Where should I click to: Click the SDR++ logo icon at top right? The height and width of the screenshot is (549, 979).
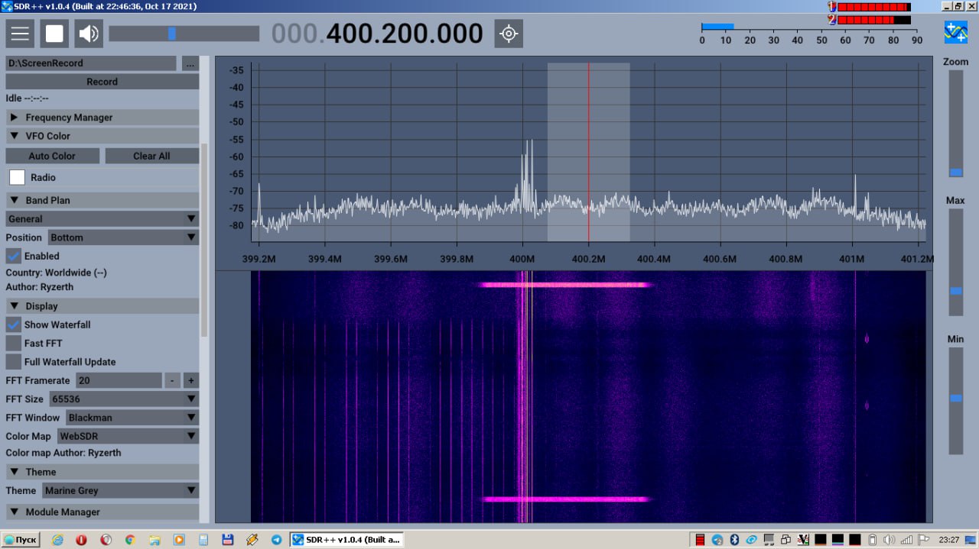pos(955,32)
